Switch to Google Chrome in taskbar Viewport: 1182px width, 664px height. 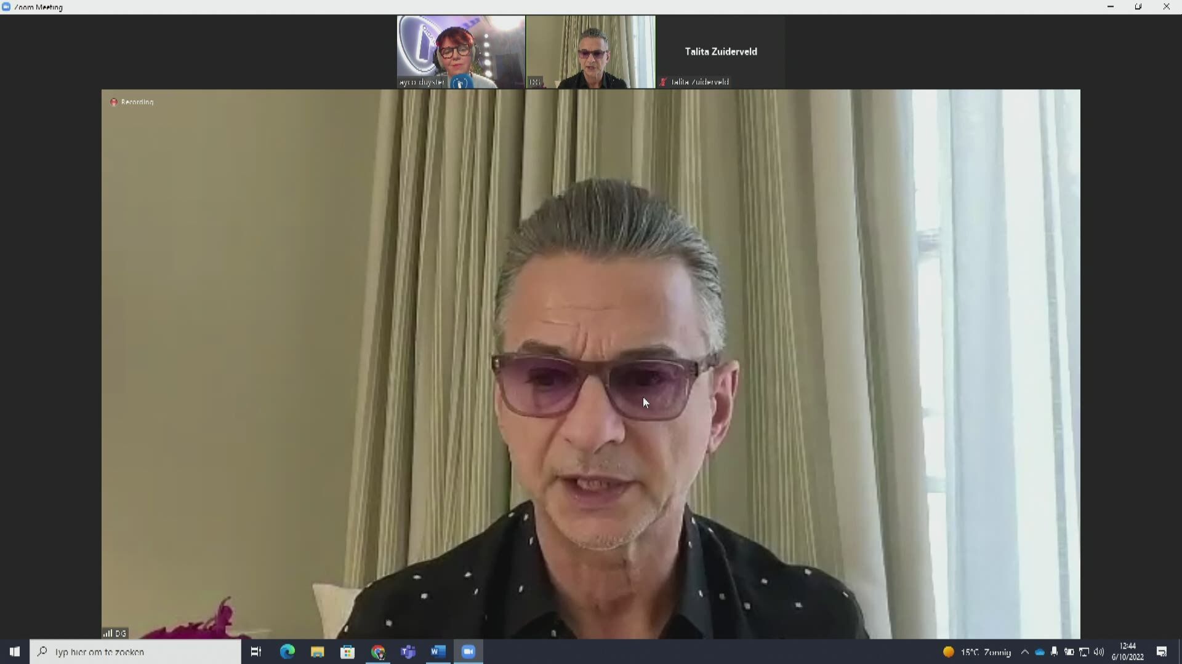[378, 652]
